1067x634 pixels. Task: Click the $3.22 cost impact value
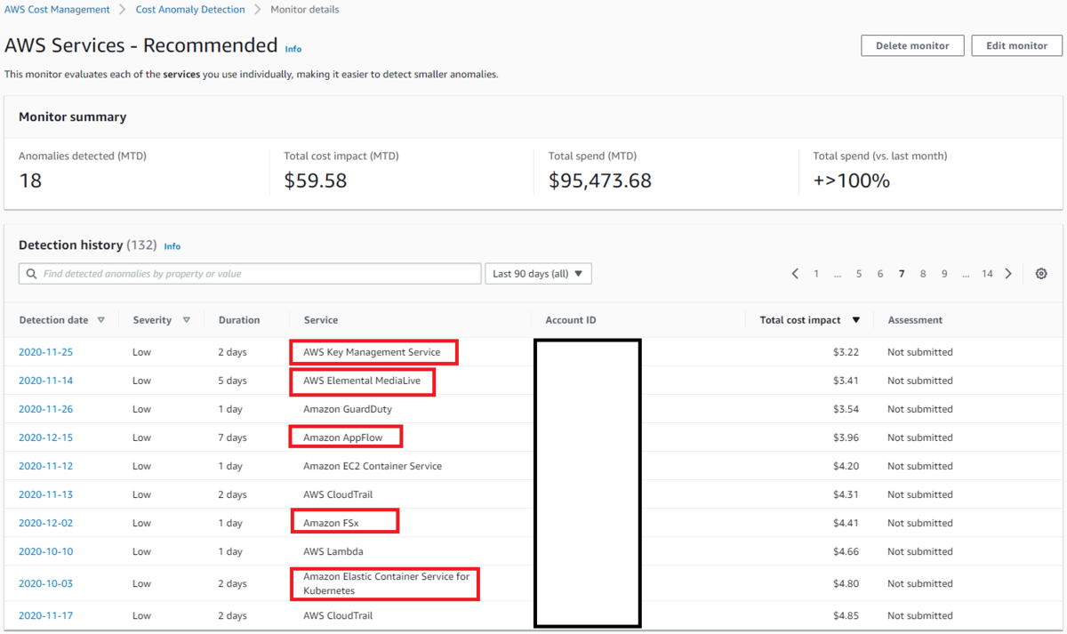(x=846, y=352)
